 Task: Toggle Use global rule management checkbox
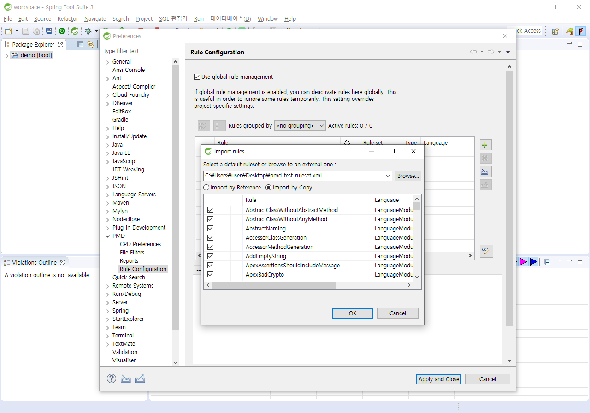(197, 77)
